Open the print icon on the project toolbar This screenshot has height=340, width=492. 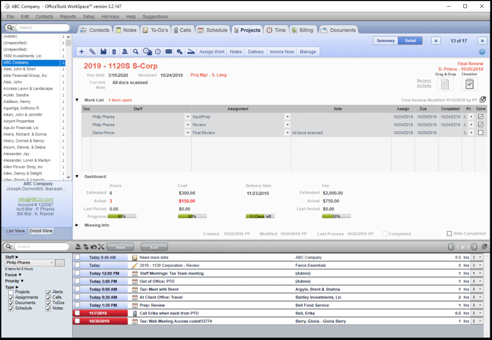coord(125,51)
